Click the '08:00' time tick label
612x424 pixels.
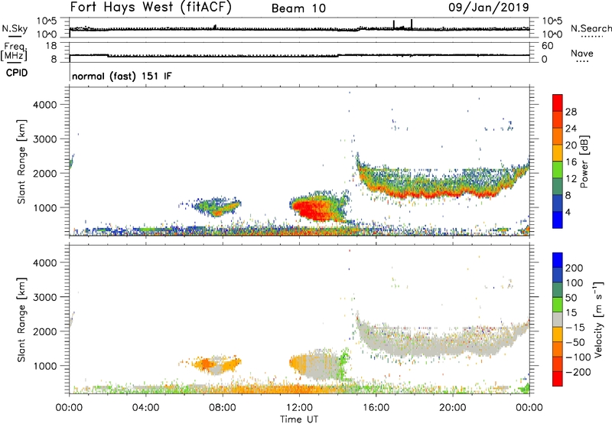(x=223, y=408)
